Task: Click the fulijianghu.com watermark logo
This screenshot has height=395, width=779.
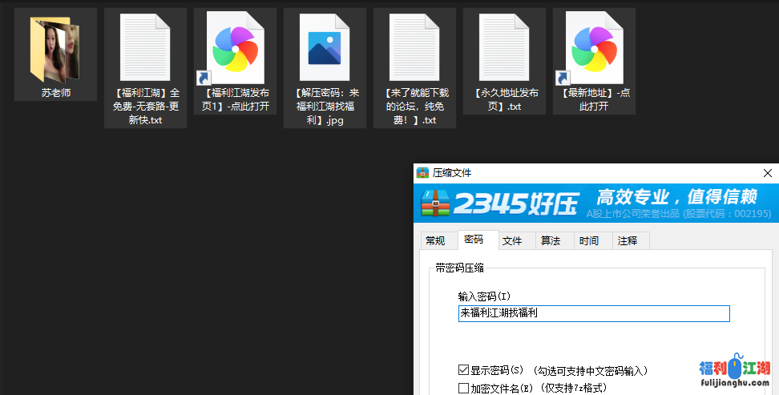Action: (734, 373)
